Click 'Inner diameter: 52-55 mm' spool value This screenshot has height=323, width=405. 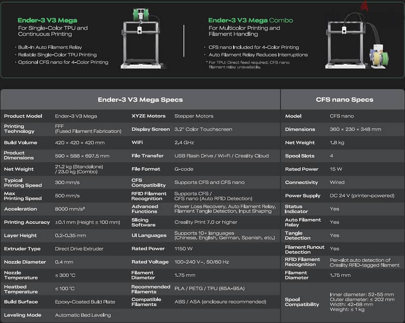coord(362,295)
